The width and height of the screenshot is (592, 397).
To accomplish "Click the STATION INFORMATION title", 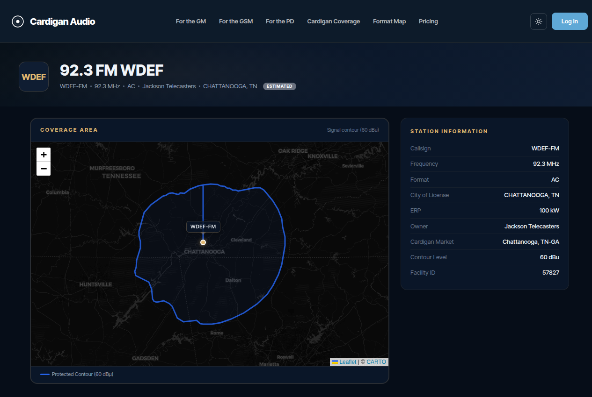I will (x=449, y=131).
